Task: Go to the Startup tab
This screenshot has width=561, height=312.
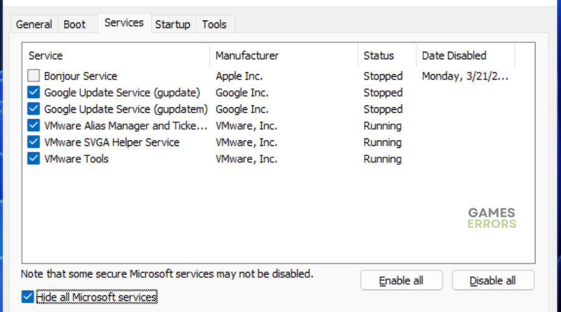Action: click(173, 24)
